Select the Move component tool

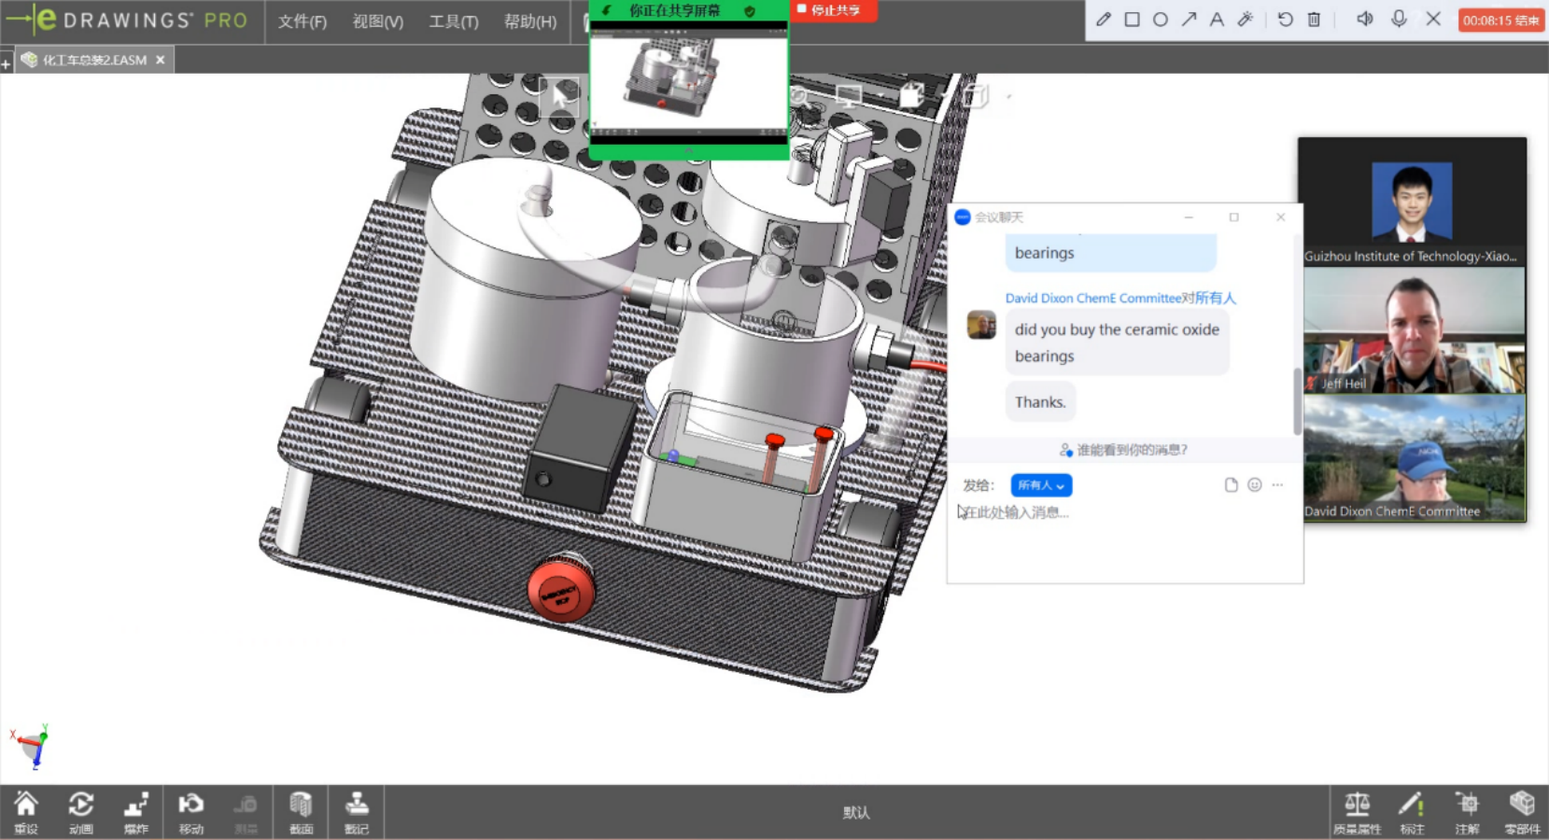pyautogui.click(x=191, y=810)
